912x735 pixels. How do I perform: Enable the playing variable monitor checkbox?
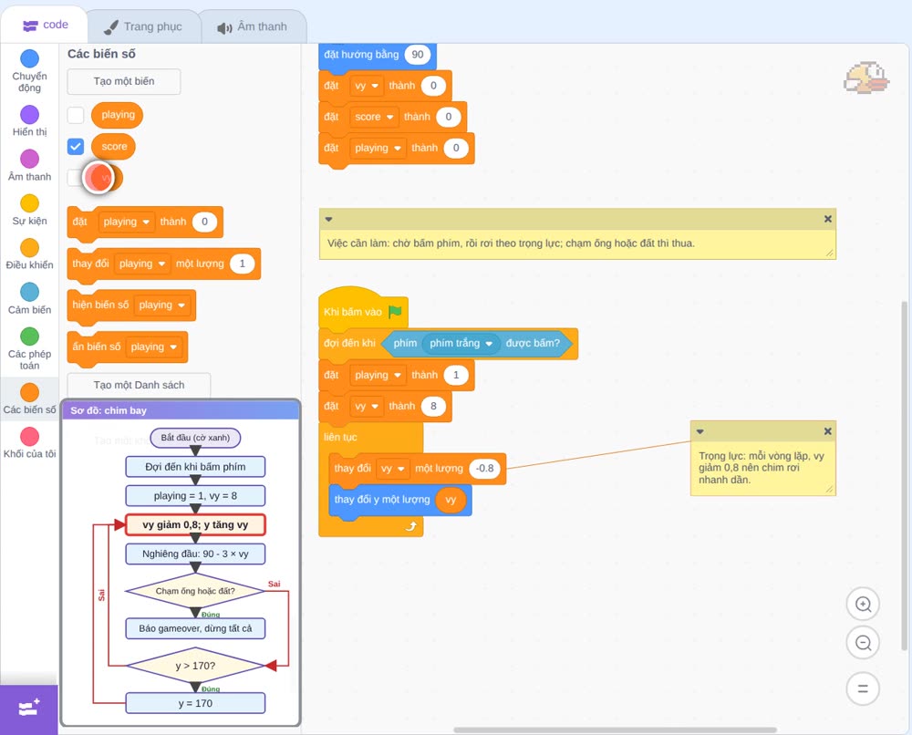point(76,115)
